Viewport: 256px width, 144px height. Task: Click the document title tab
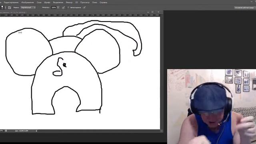(13, 12)
